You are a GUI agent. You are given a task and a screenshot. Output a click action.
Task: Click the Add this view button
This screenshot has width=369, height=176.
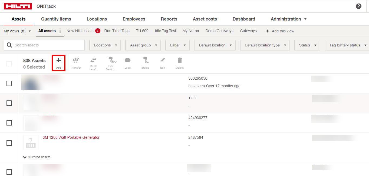[x=280, y=31]
